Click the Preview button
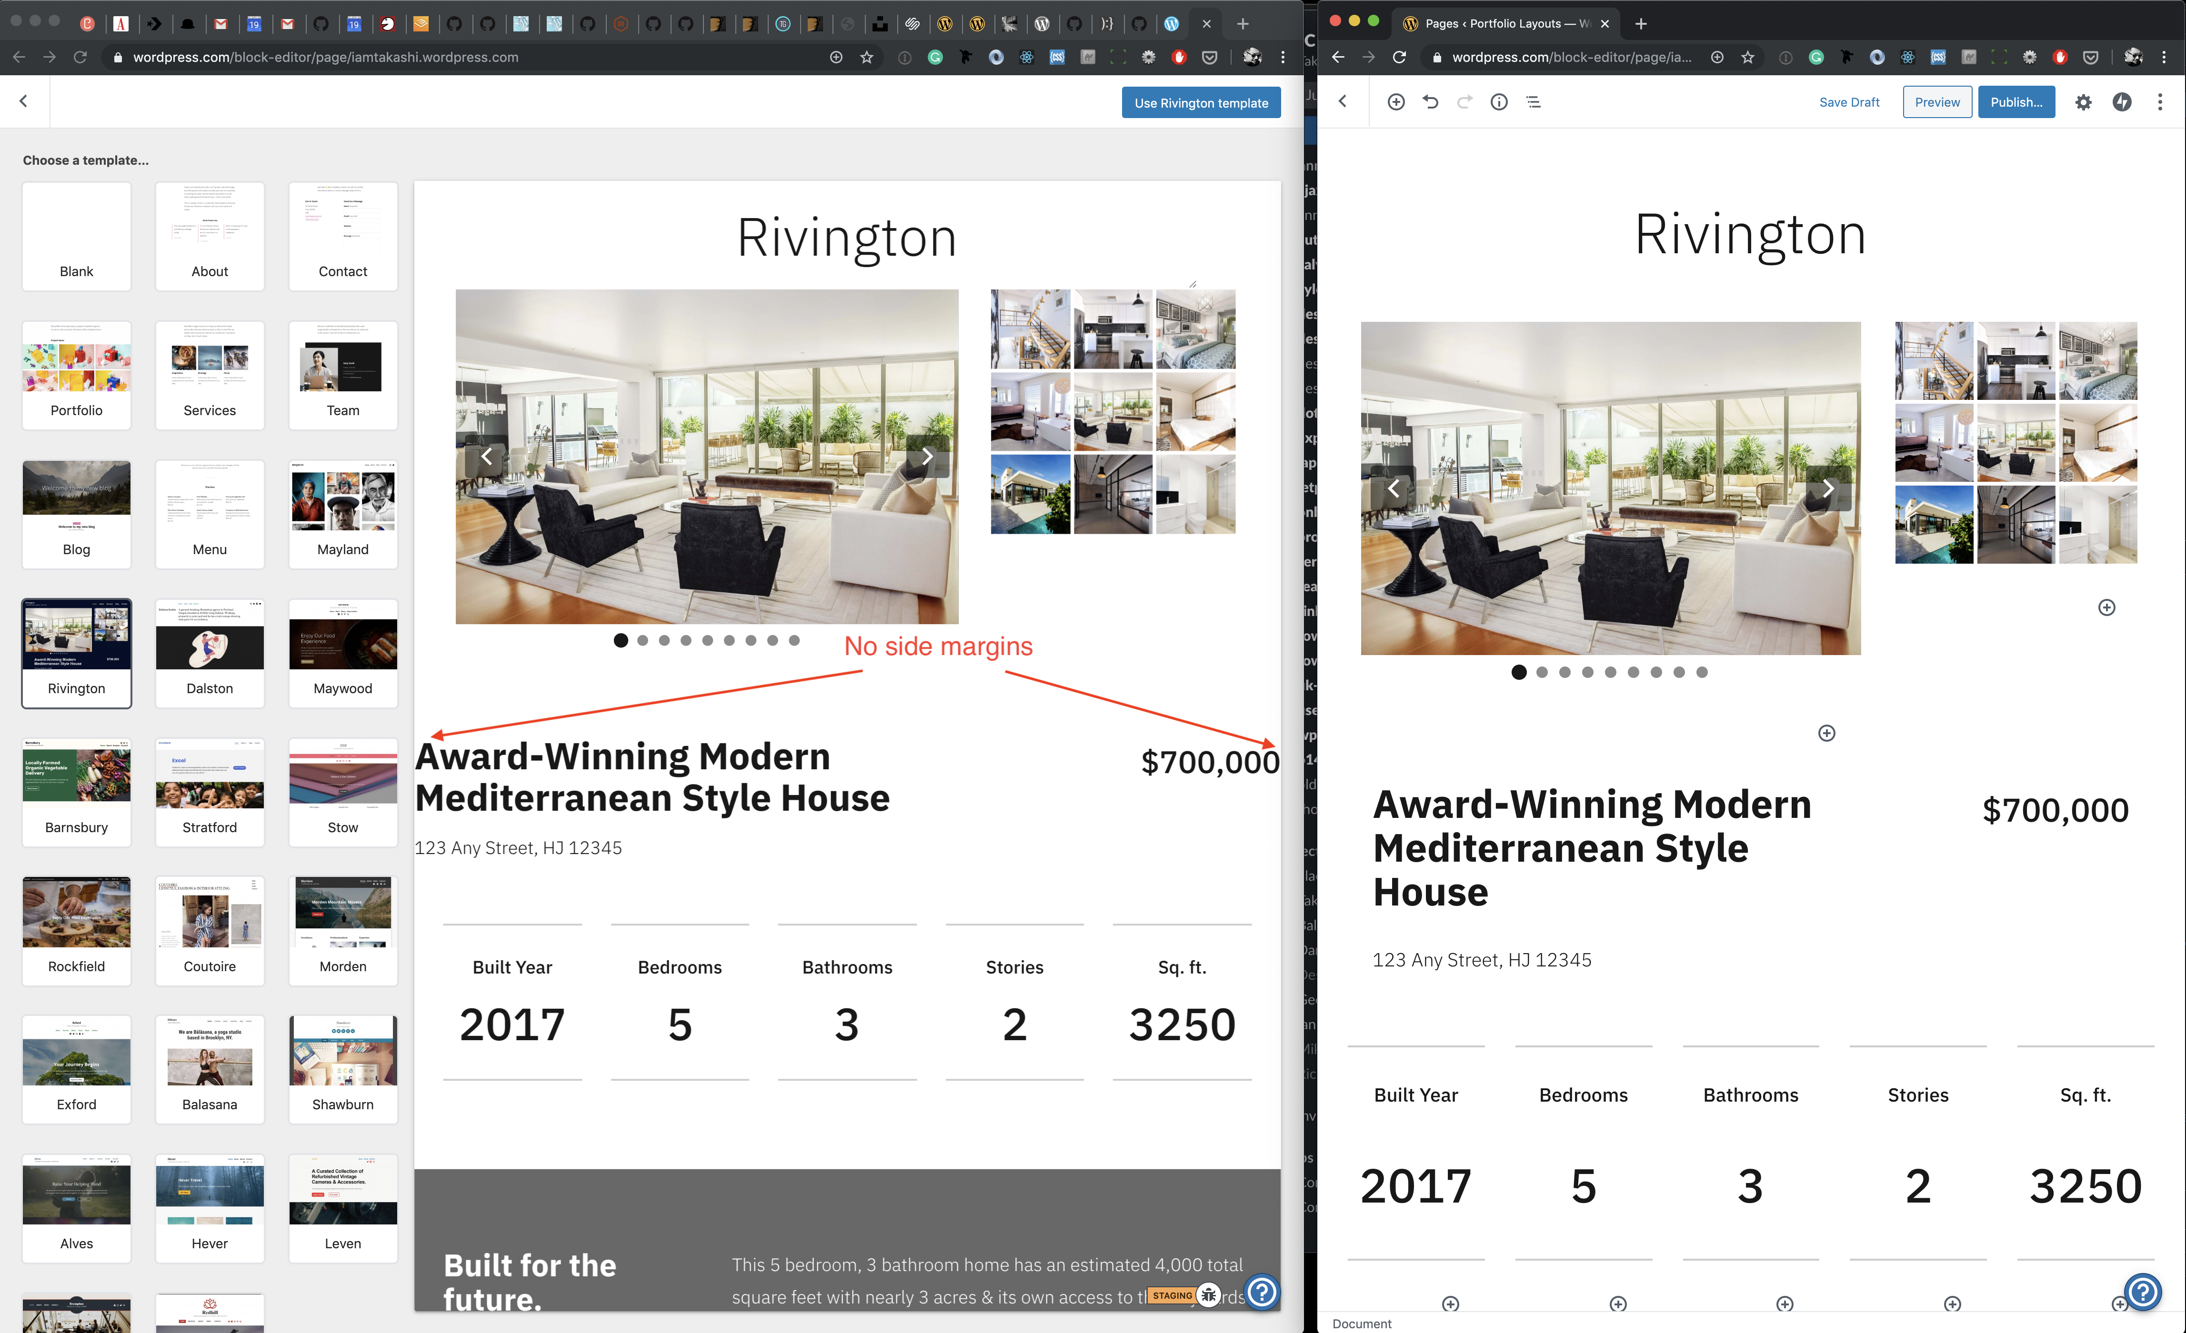The width and height of the screenshot is (2186, 1333). 1937,102
